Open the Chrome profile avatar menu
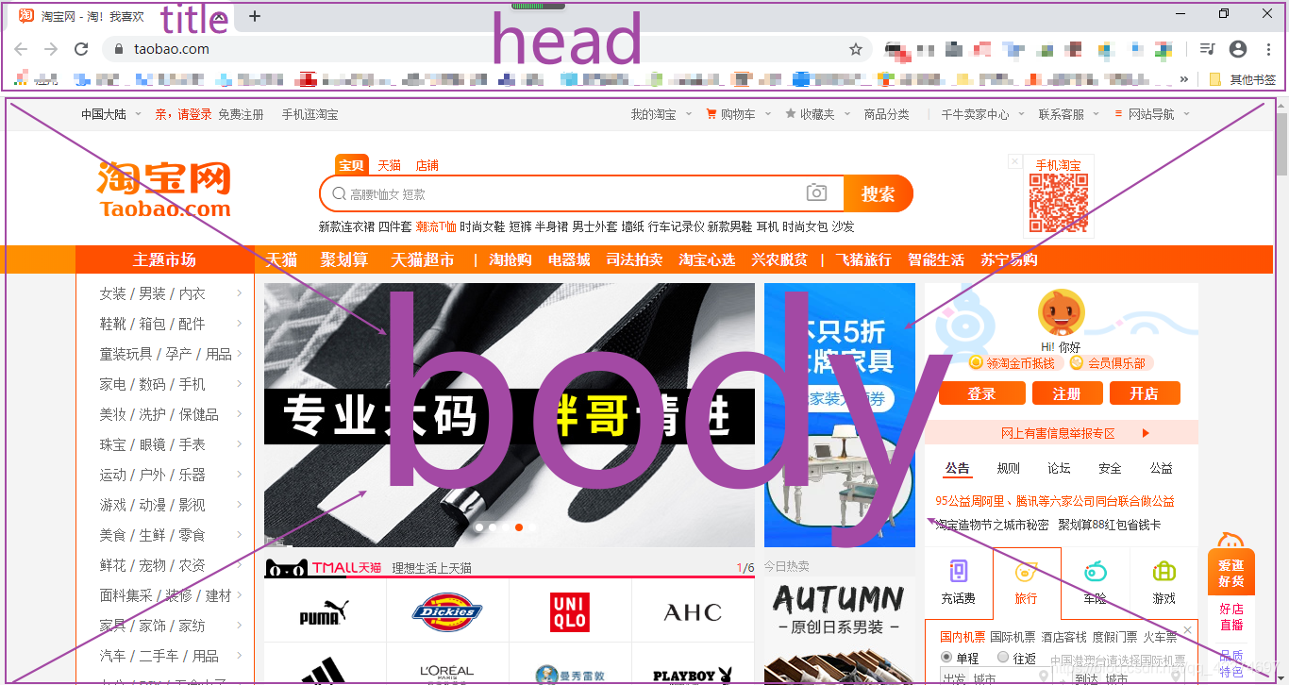Viewport: 1289px width, 685px height. click(x=1238, y=49)
